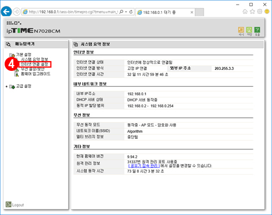
Task: Maximize the browser window
Action: pyautogui.click(x=251, y=4)
